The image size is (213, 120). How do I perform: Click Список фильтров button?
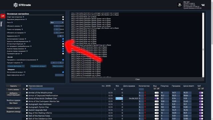pyautogui.click(x=16, y=66)
